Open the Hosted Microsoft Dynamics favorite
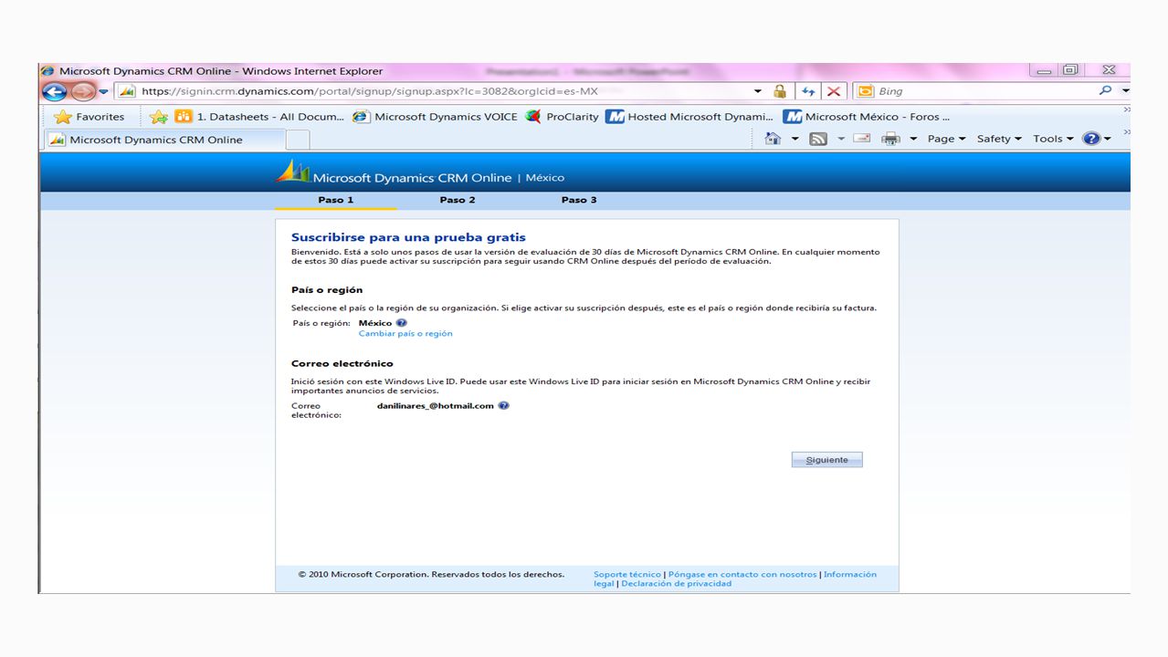This screenshot has height=657, width=1168. [689, 117]
